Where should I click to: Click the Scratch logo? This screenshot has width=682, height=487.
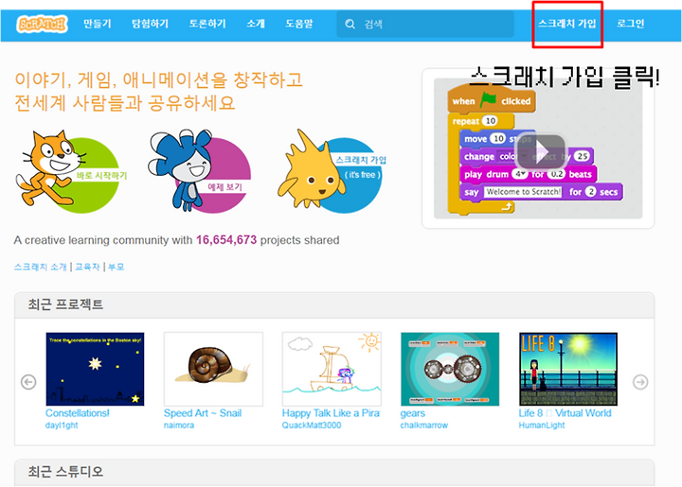pos(43,24)
